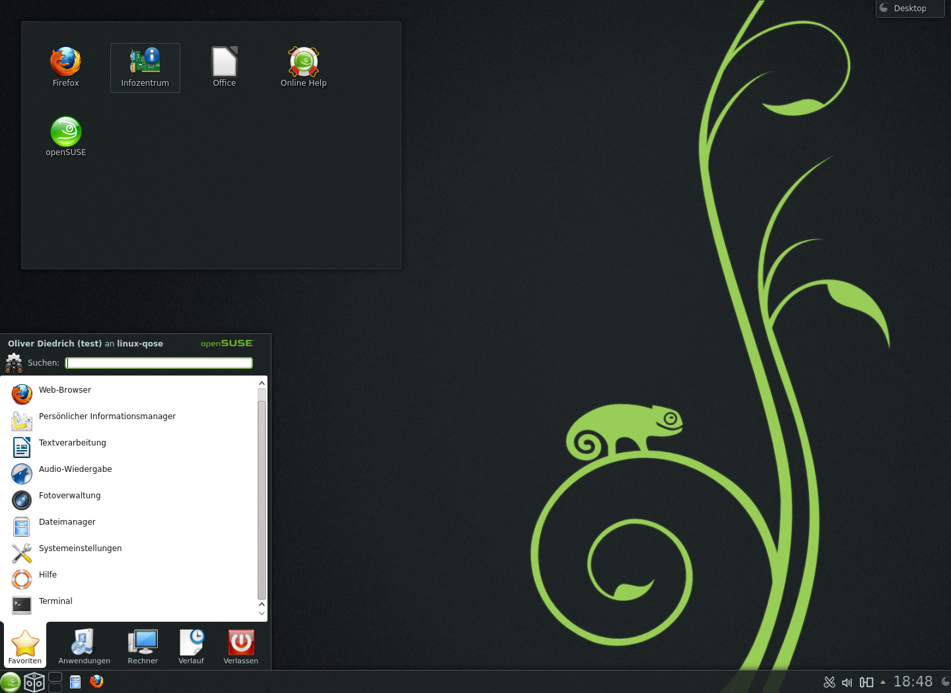Click the user name "Oliver Diedrich (test)"

[x=55, y=344]
